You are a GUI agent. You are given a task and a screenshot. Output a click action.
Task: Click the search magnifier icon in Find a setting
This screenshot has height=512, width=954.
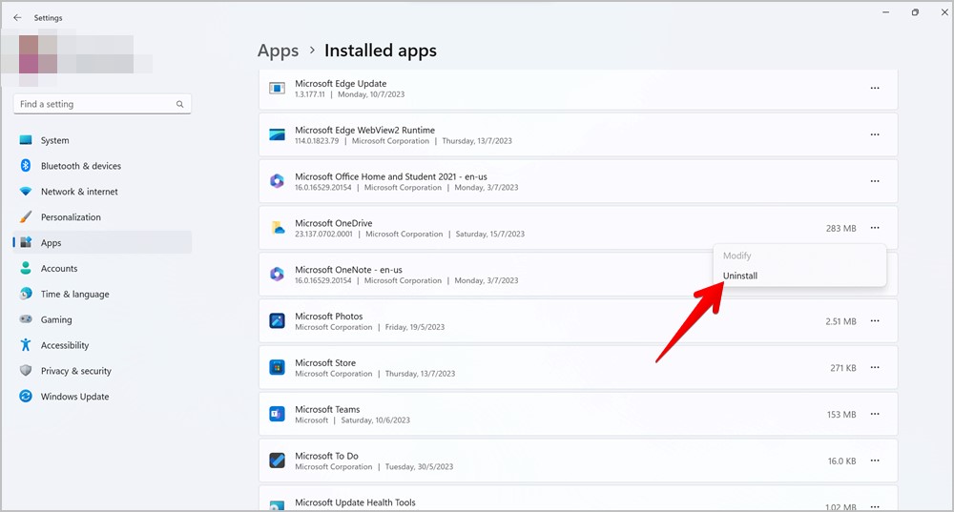click(179, 104)
